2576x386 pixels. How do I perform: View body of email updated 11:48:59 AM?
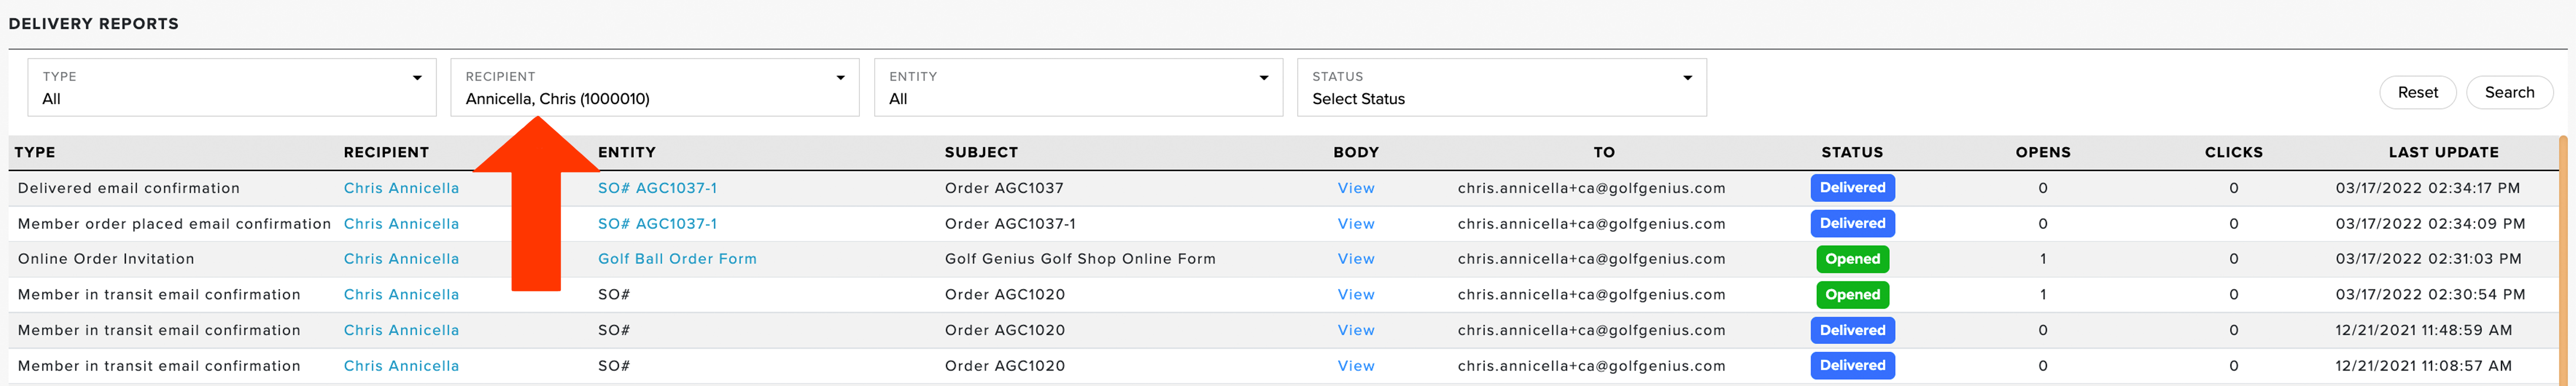[1356, 330]
